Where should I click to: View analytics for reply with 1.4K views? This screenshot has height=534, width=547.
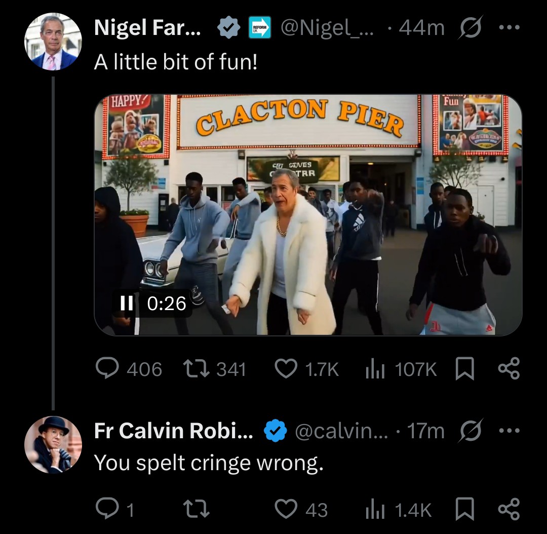(x=375, y=510)
